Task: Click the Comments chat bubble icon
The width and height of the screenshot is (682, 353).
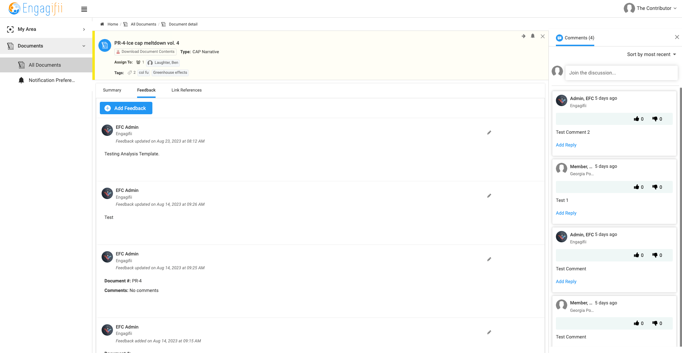Action: pyautogui.click(x=559, y=38)
